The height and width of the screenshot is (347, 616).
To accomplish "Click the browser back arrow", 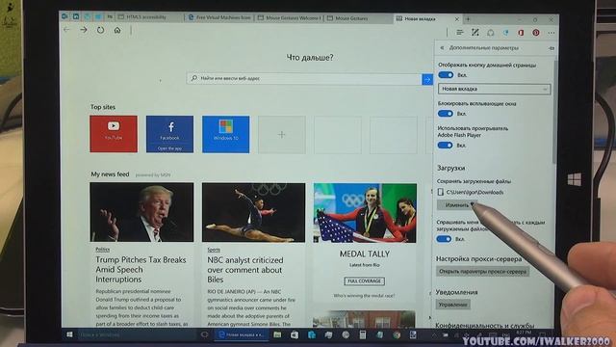I will (x=66, y=30).
